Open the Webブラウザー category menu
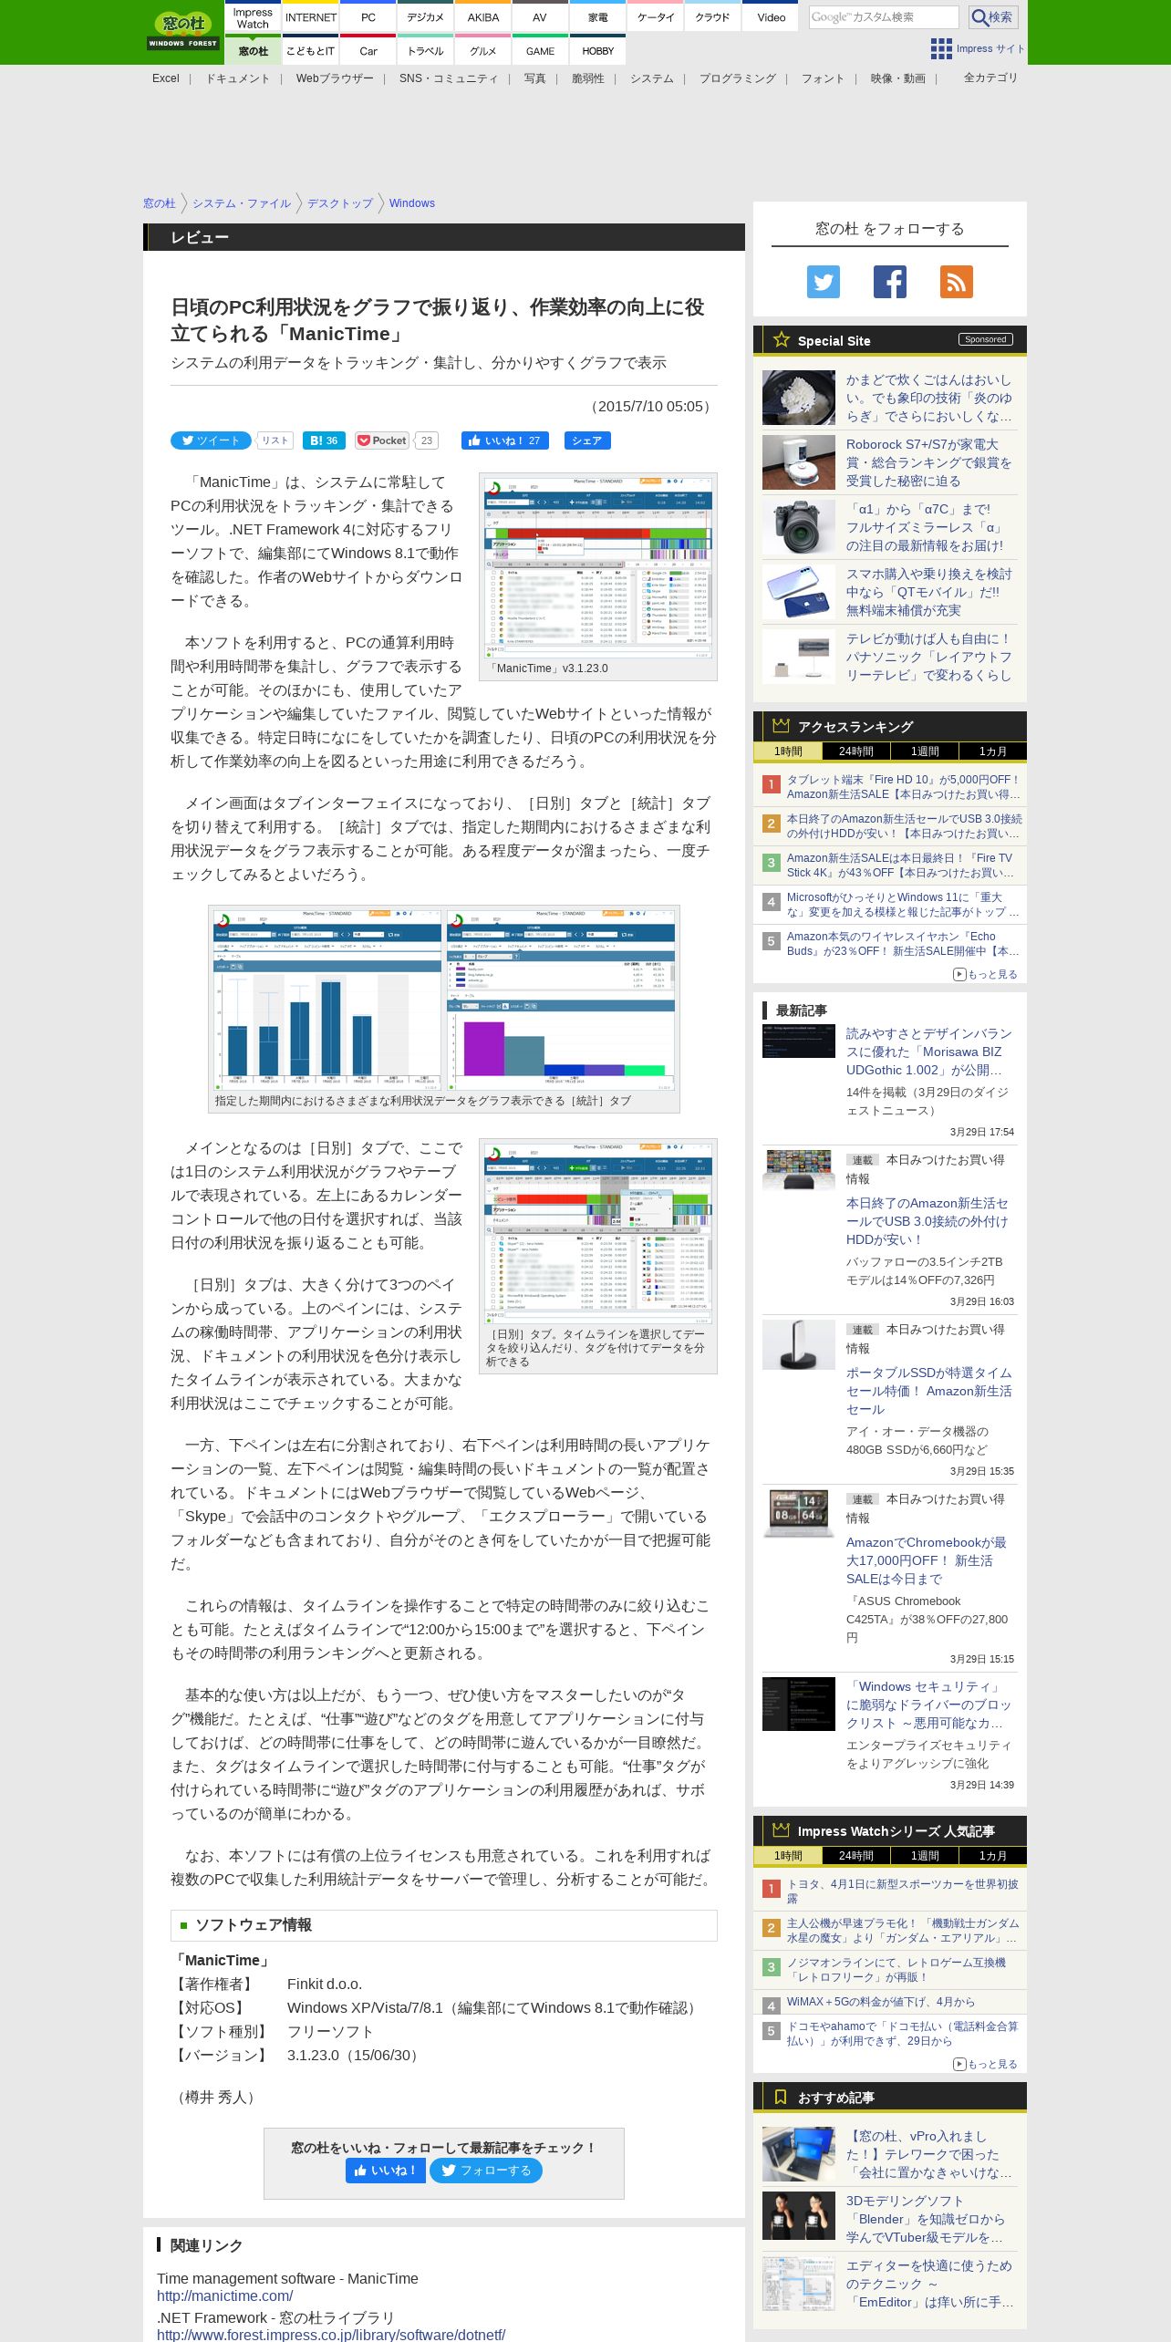This screenshot has height=2342, width=1171. click(335, 78)
